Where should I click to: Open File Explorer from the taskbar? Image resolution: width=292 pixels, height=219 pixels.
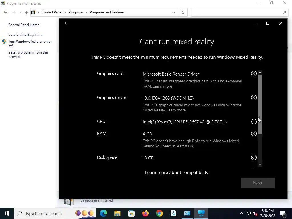pyautogui.click(x=117, y=213)
